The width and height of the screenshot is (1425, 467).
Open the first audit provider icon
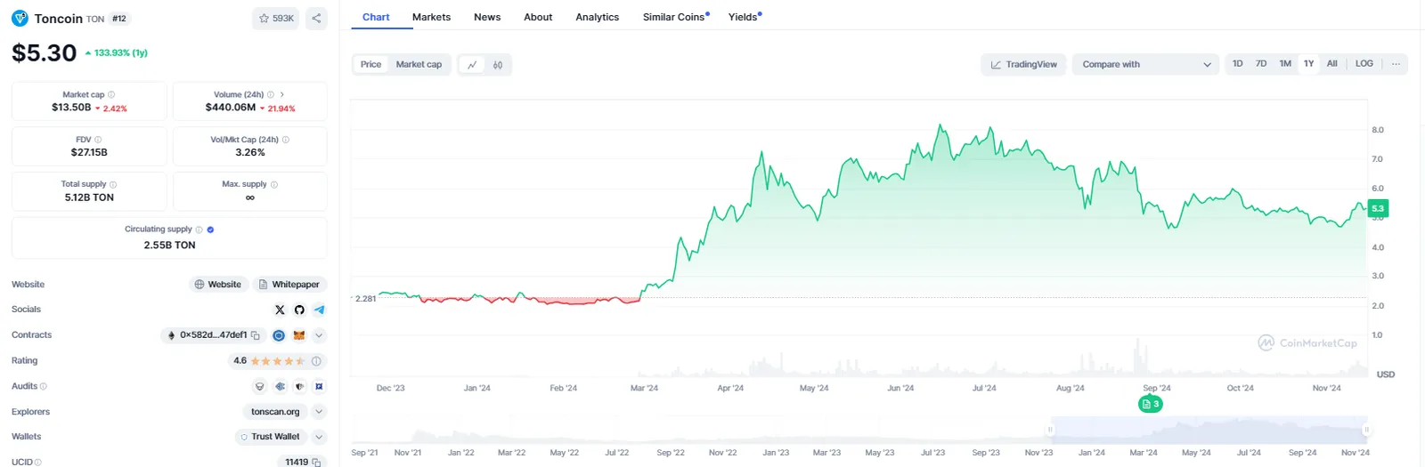260,386
